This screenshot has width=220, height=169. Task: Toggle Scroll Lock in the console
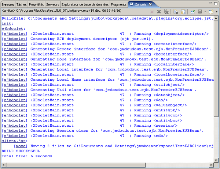pyautogui.click(x=182, y=12)
